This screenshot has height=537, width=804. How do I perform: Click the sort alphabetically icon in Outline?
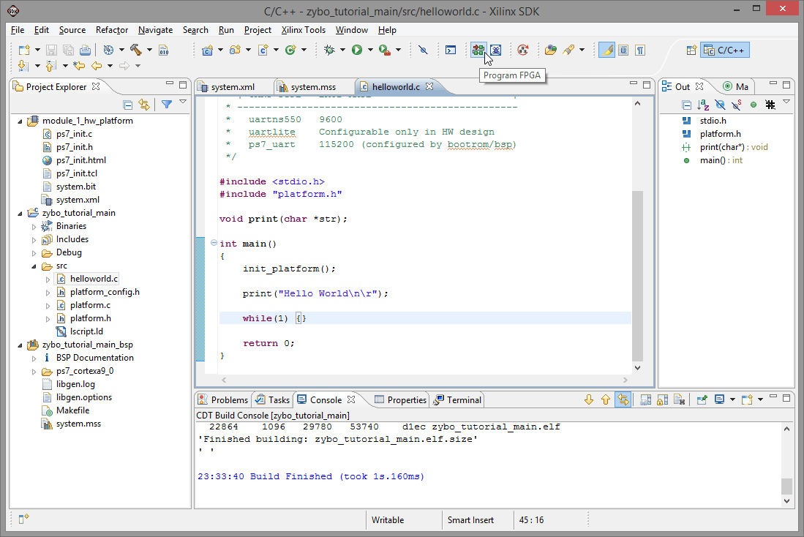(x=703, y=105)
